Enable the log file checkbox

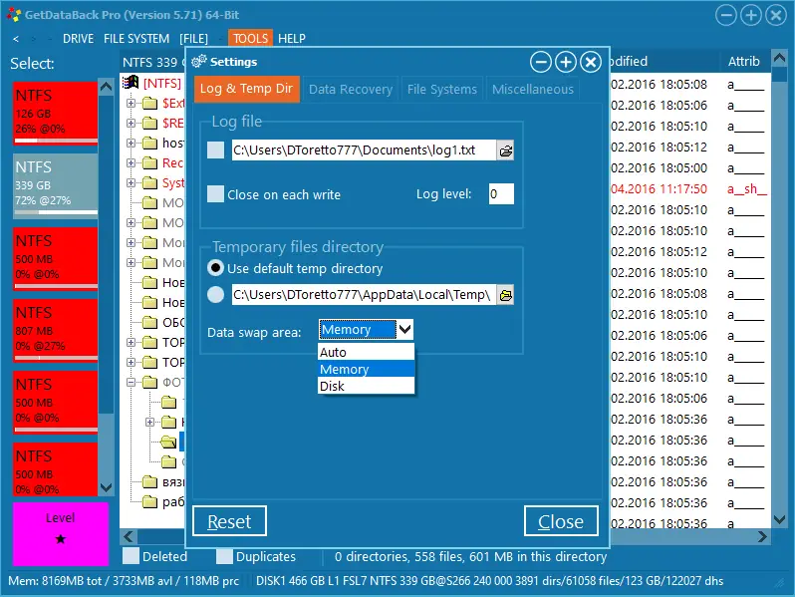tap(215, 150)
